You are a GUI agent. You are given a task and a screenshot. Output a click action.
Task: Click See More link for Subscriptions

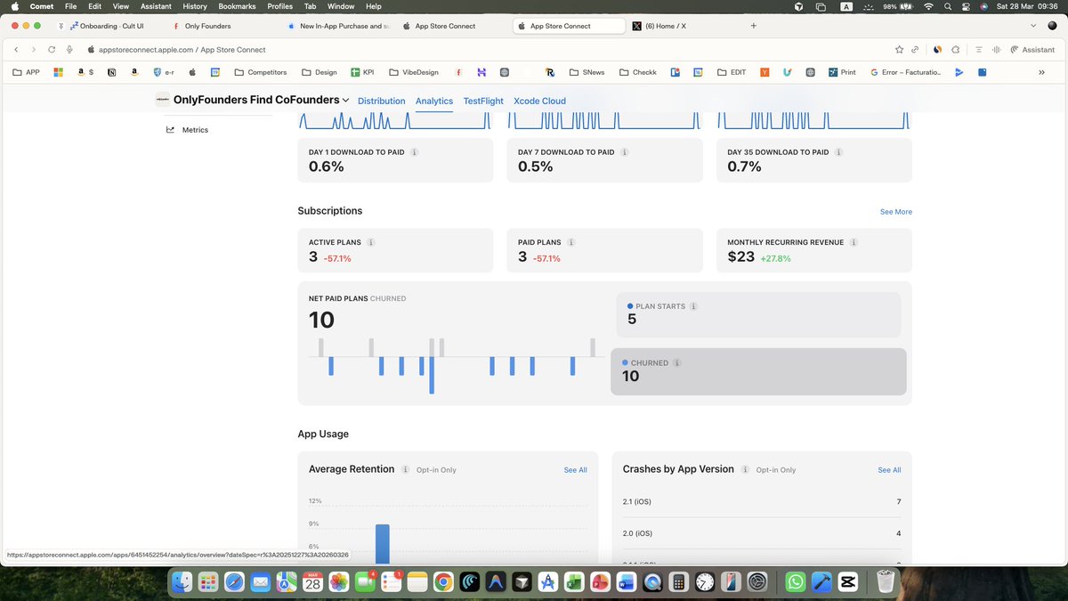(895, 212)
